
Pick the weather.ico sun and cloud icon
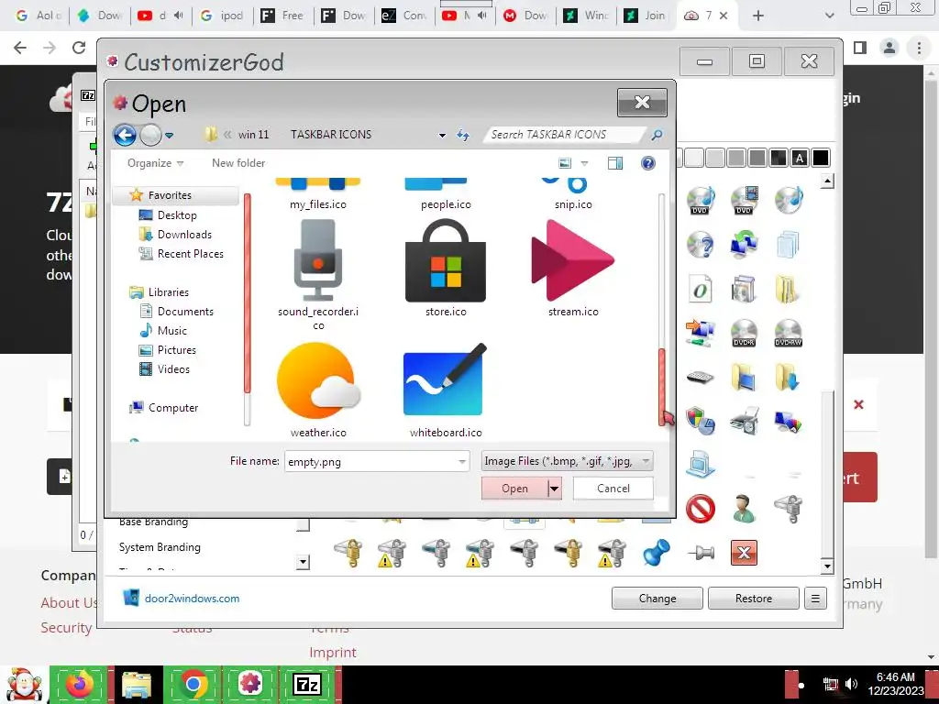point(318,381)
